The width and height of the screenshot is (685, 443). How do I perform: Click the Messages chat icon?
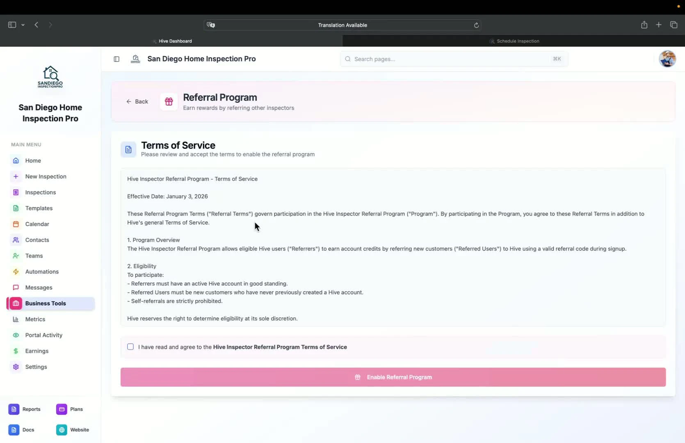tap(16, 288)
